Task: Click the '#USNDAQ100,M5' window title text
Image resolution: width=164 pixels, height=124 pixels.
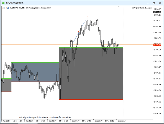Action: click(x=14, y=3)
